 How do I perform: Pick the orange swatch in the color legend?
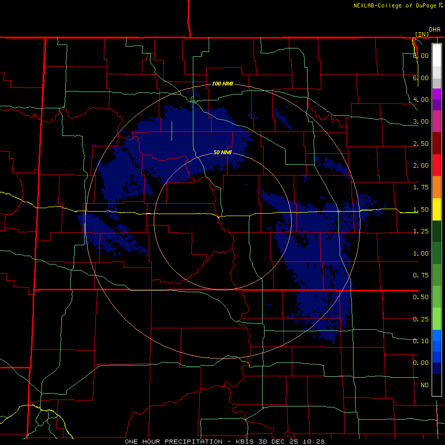[437, 187]
